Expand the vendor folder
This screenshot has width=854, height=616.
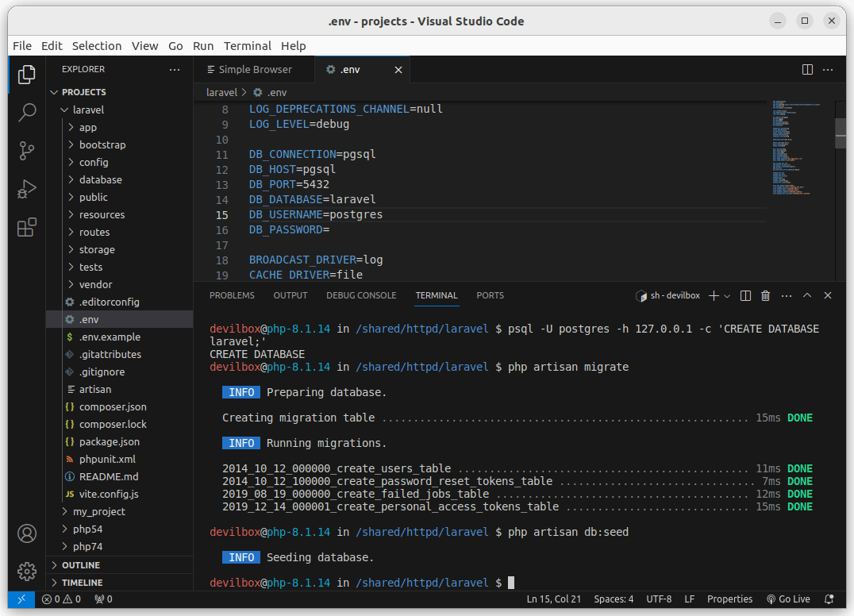click(95, 284)
